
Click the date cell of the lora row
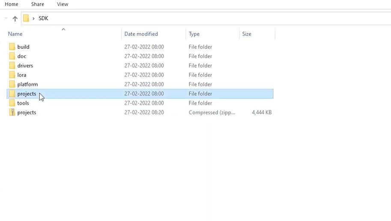click(144, 75)
